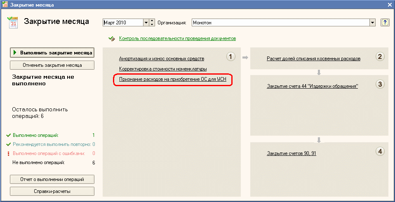This screenshot has height=202, width=395.
Task: Click the stage 2 circle badge
Action: click(x=380, y=56)
